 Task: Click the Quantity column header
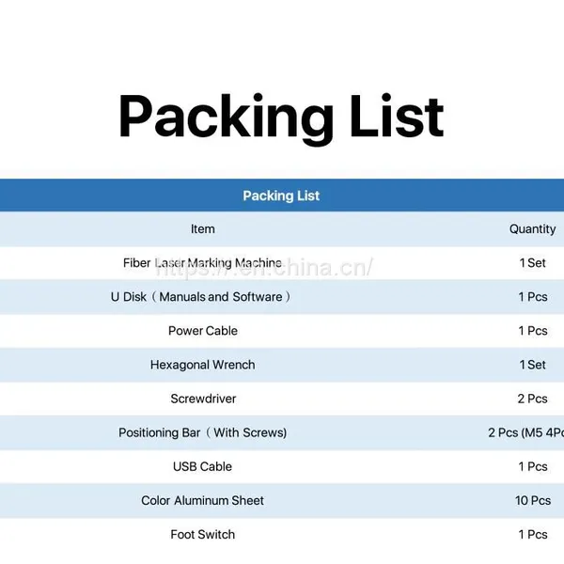tap(532, 229)
